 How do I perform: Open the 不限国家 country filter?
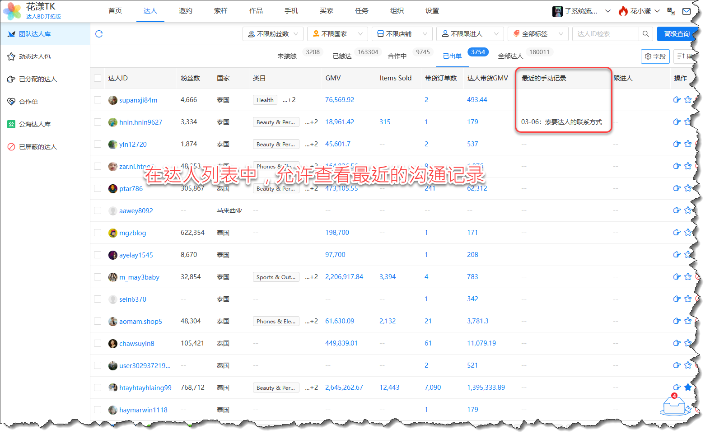pyautogui.click(x=337, y=34)
